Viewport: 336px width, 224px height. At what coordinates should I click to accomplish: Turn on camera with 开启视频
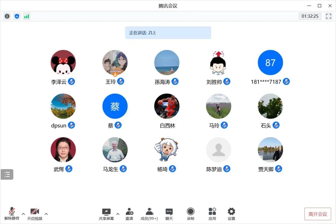35,214
